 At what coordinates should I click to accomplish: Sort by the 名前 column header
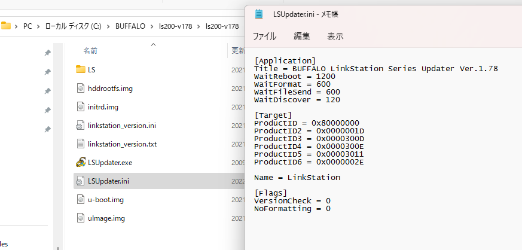(x=90, y=51)
